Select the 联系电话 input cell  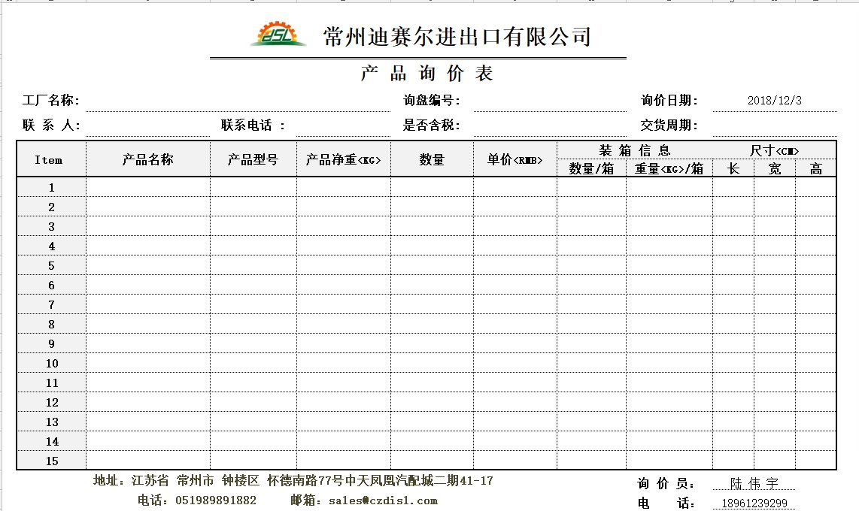(x=343, y=125)
